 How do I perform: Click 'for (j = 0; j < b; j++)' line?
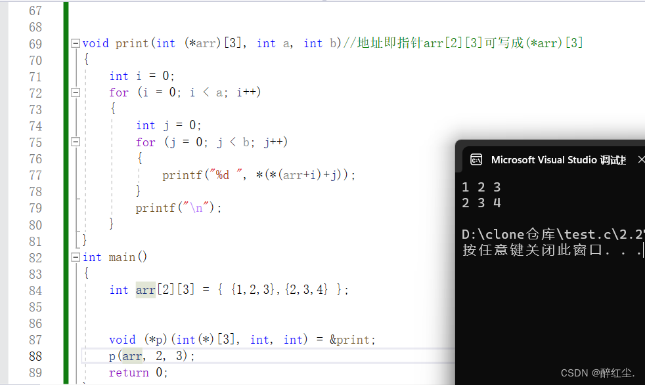click(x=212, y=142)
